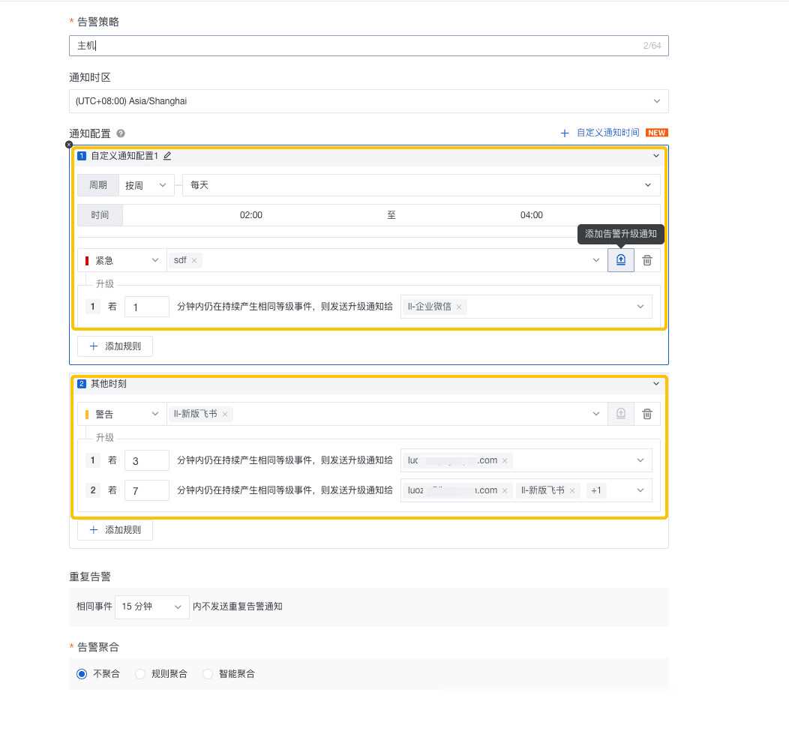Remove custom config with the black X icon

(x=69, y=144)
